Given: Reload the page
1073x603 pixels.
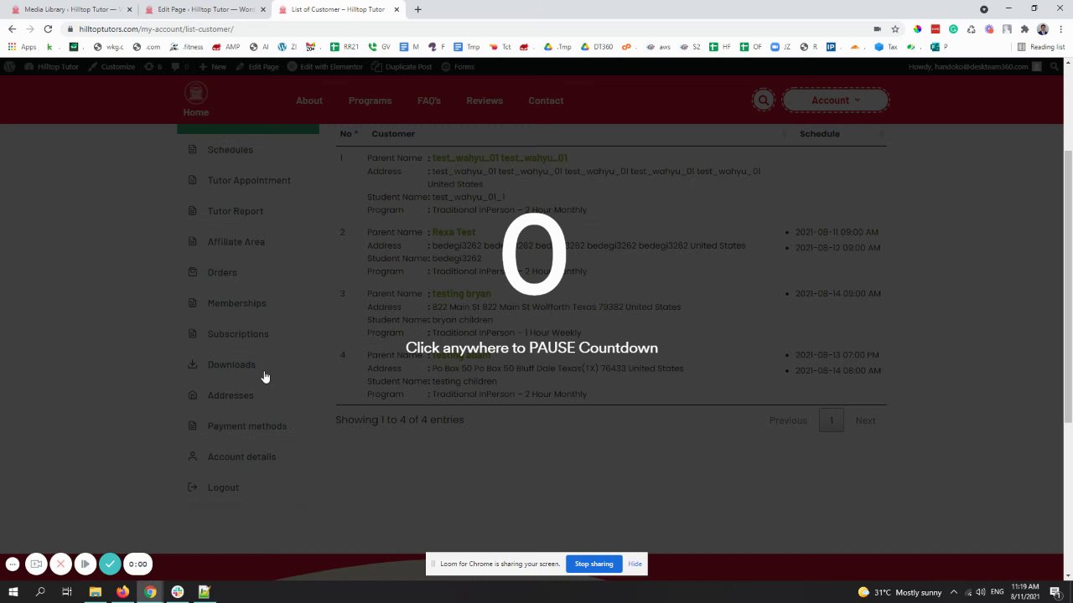Looking at the screenshot, I should (48, 28).
